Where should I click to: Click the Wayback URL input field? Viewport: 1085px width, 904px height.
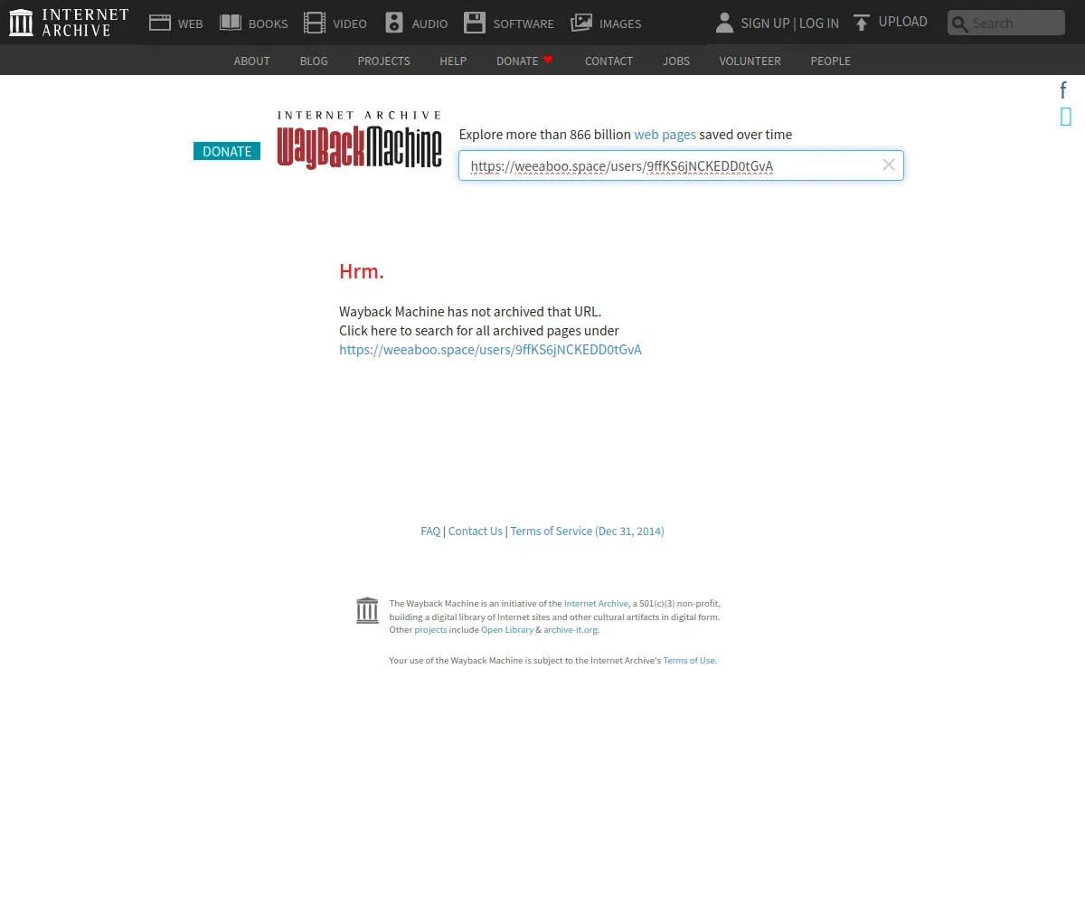tap(681, 165)
